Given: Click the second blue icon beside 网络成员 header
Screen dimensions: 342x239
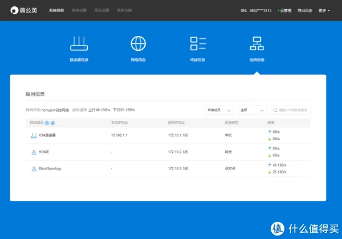Looking at the screenshot, I should click(52, 123).
